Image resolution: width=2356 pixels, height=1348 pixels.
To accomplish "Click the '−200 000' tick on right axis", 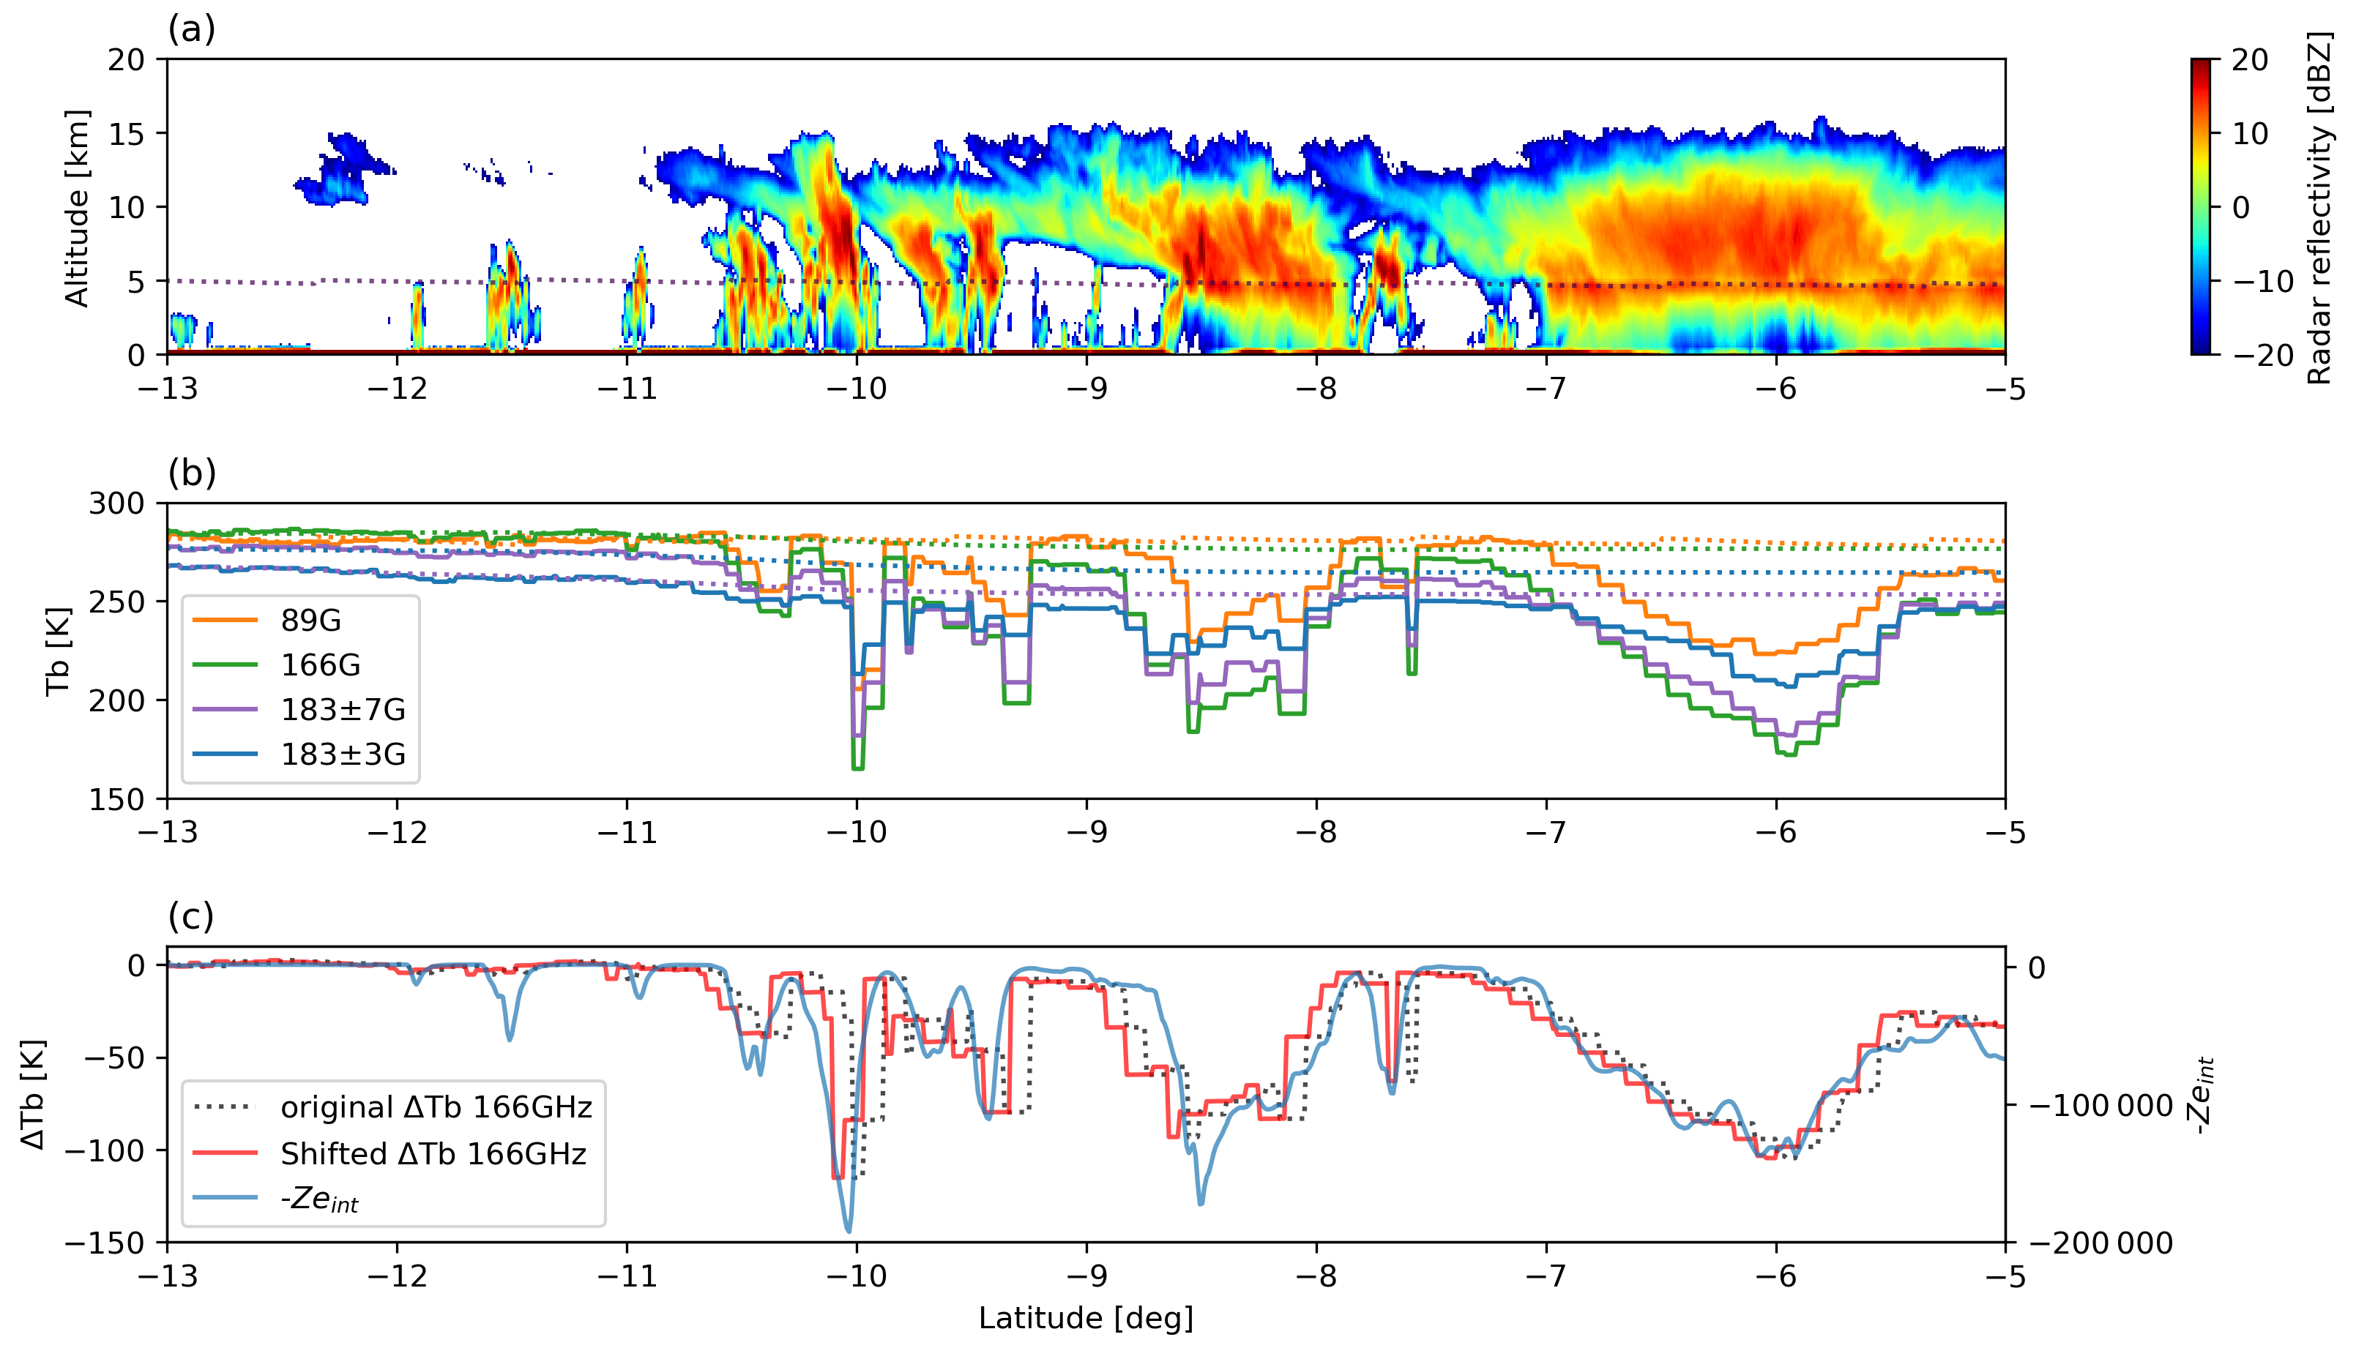I will [x=2101, y=1243].
